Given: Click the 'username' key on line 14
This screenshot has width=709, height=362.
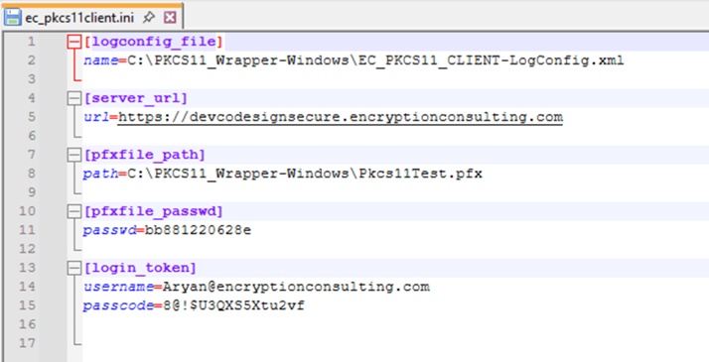Looking at the screenshot, I should pyautogui.click(x=118, y=287).
